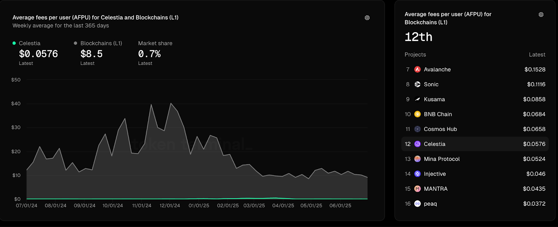This screenshot has width=558, height=227.
Task: Select the highlighted Celestia name in ranking list
Action: point(435,144)
